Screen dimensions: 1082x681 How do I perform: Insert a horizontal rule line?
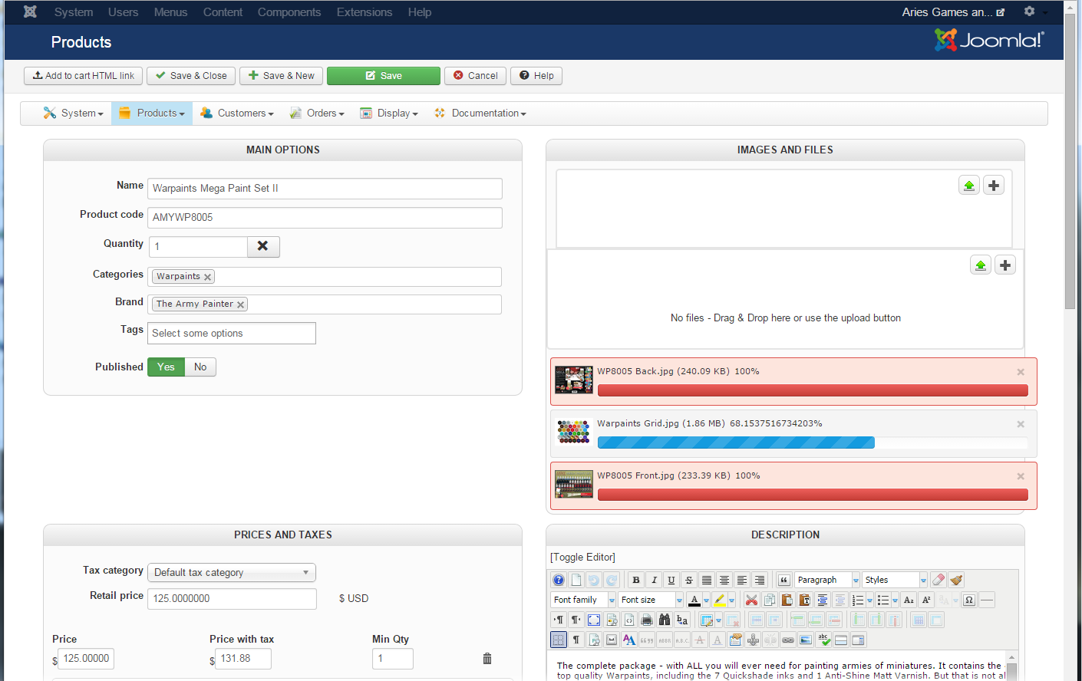(987, 600)
